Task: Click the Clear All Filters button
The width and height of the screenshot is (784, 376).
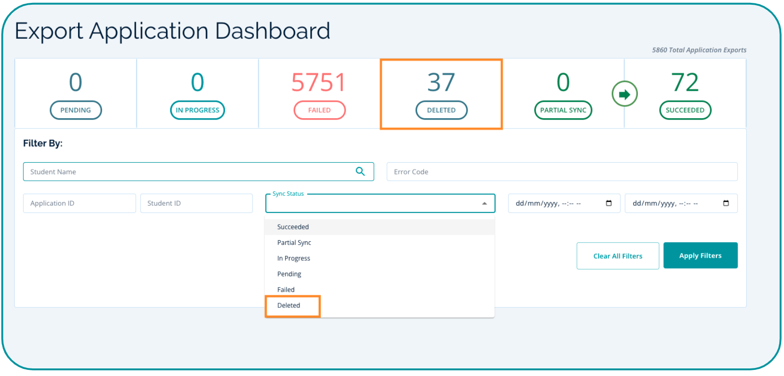Action: coord(618,256)
